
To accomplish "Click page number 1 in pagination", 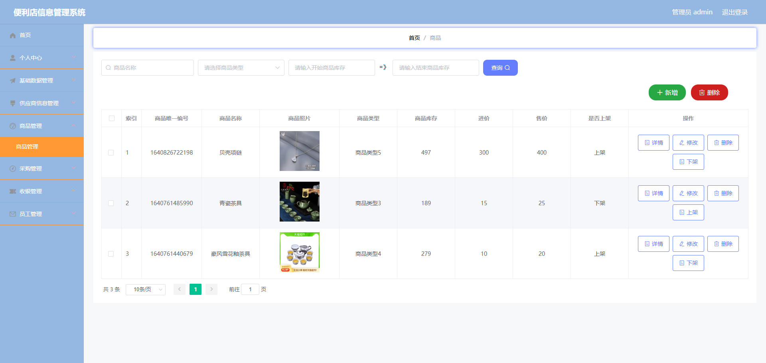I will click(x=195, y=289).
